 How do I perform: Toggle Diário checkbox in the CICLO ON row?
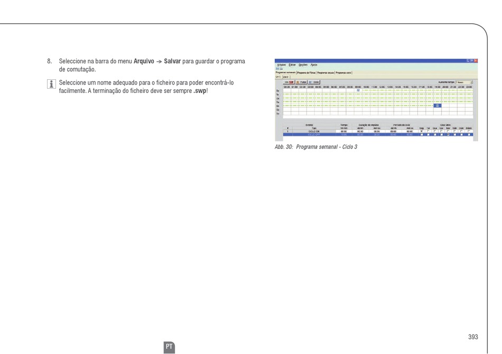(x=469, y=131)
